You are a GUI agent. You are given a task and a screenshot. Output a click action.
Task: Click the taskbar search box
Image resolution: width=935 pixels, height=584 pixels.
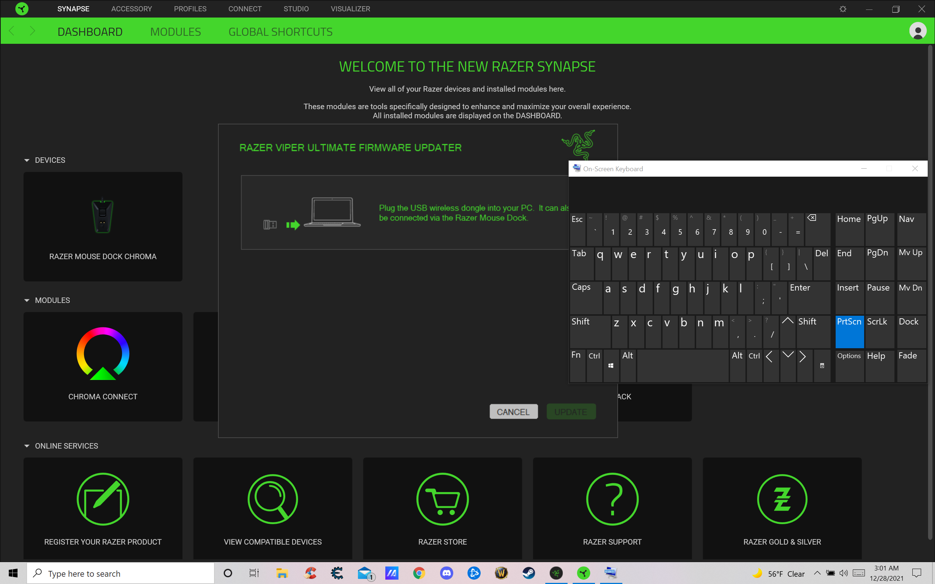pyautogui.click(x=121, y=573)
